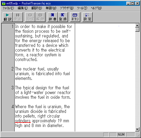Click sentence number 2 in the gutter
The width and height of the screenshot is (141, 138).
13,69
